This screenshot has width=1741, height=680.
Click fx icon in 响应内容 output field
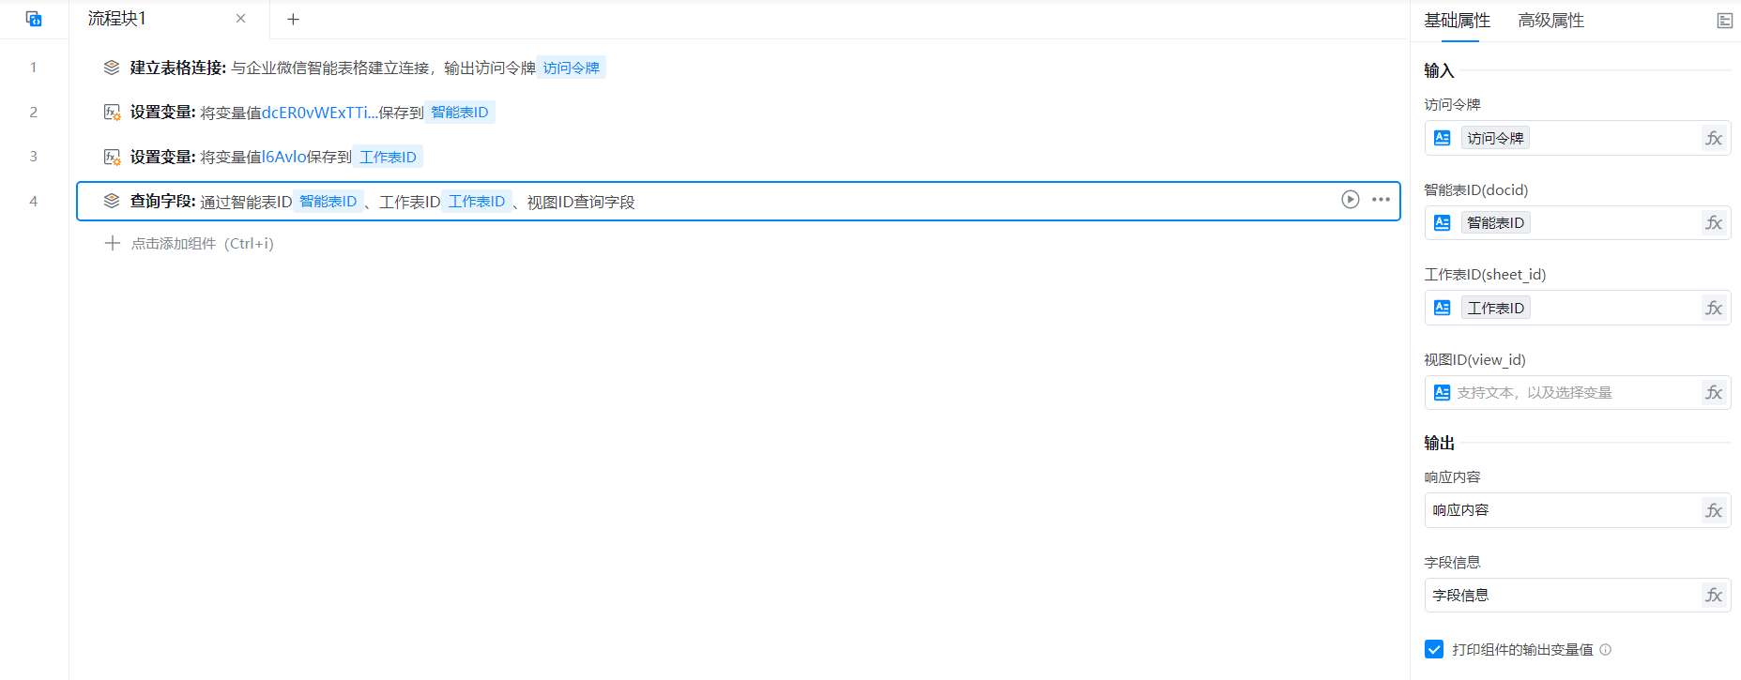1714,511
